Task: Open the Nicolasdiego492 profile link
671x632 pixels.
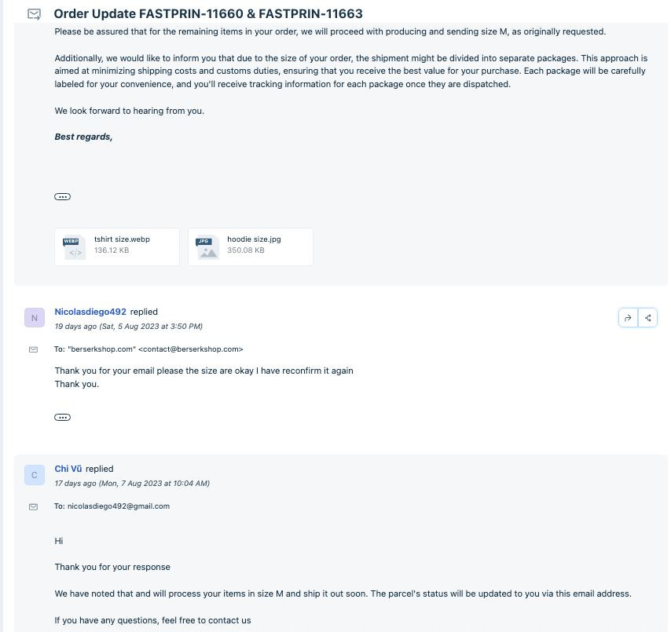Action: pos(90,312)
